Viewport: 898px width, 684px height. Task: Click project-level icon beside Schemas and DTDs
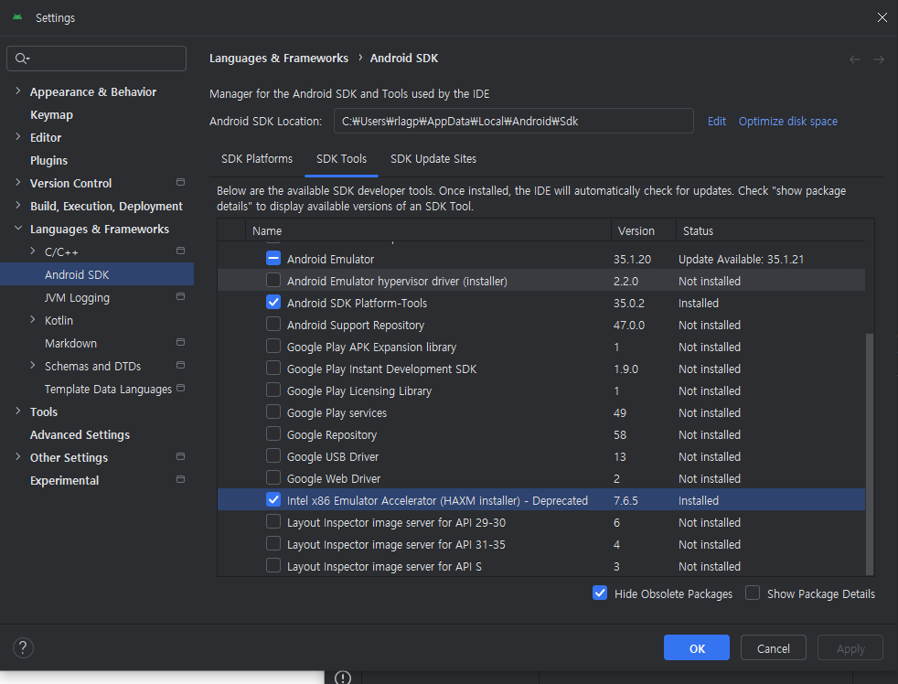(180, 366)
